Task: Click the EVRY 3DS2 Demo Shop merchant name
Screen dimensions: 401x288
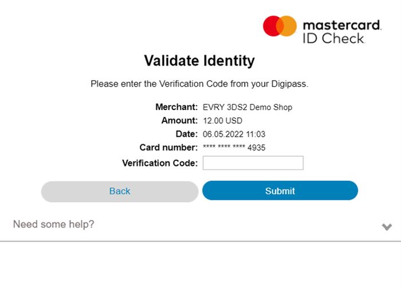Action: click(247, 107)
